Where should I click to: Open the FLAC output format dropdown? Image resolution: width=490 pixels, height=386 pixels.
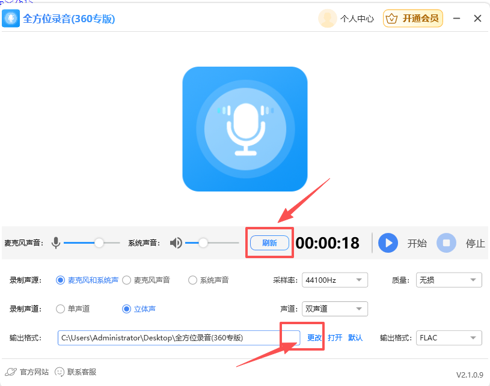[449, 337]
